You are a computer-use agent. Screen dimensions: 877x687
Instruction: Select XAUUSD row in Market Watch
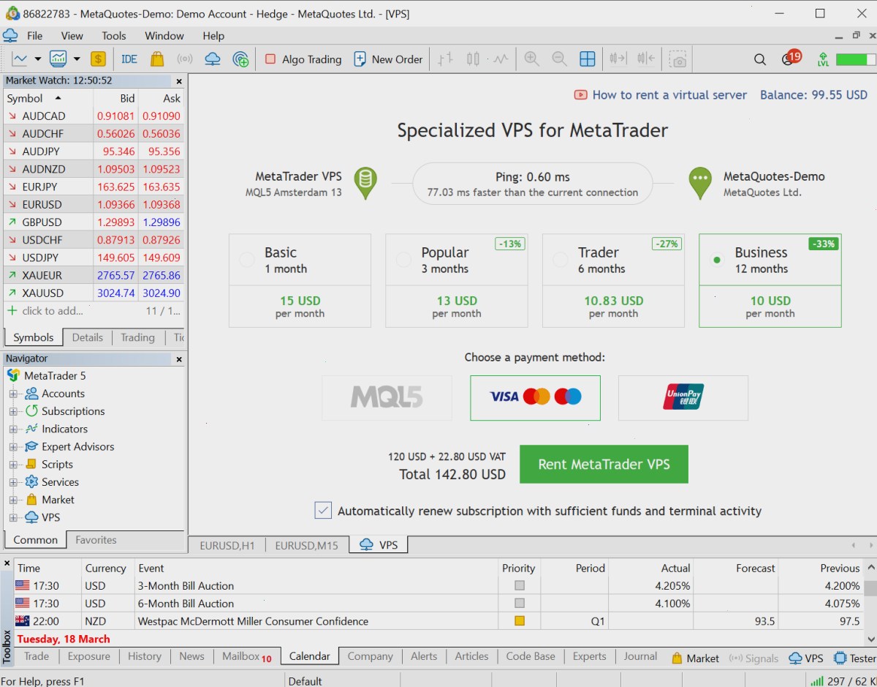tap(94, 293)
